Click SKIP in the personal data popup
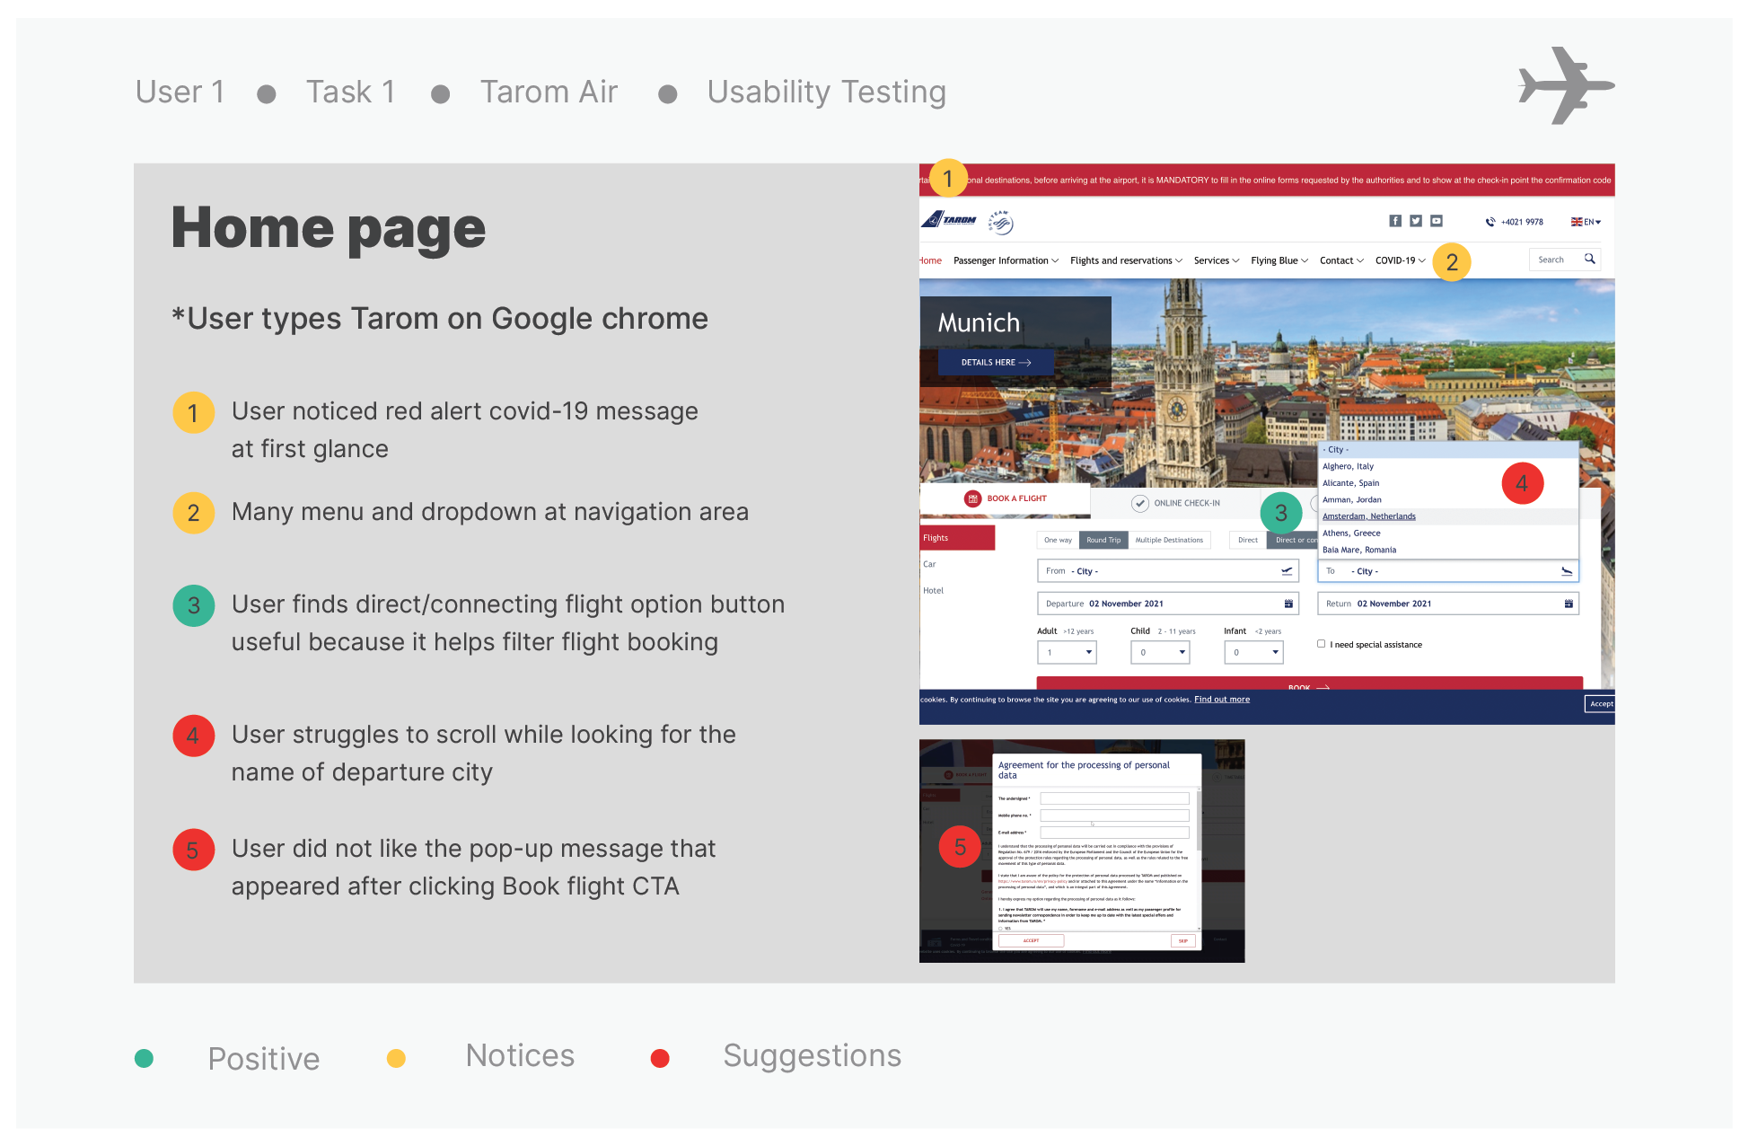 1182,940
